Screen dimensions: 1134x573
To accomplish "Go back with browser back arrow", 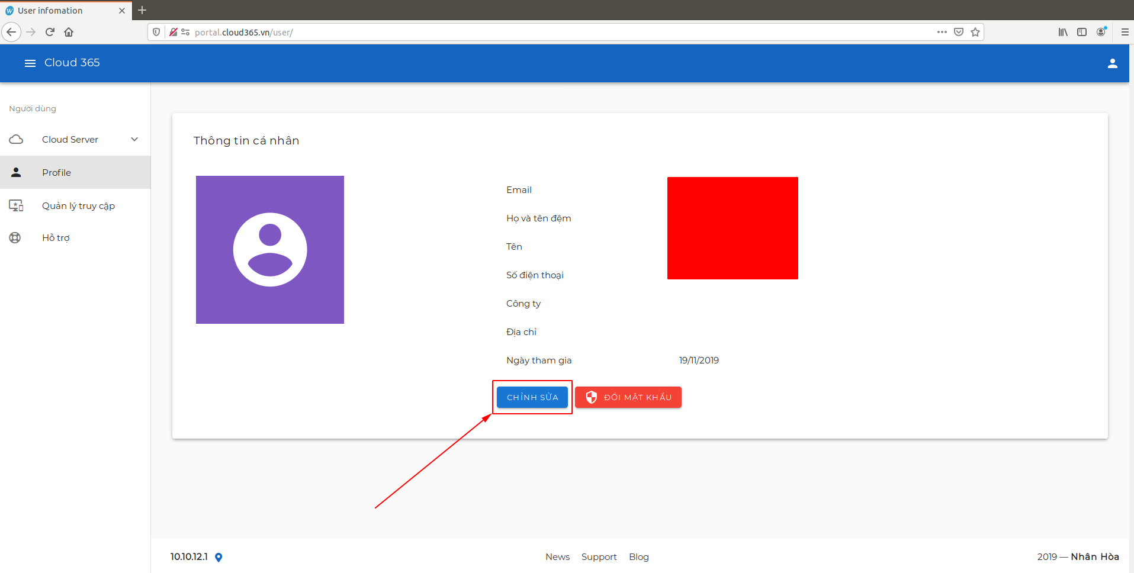I will (11, 32).
